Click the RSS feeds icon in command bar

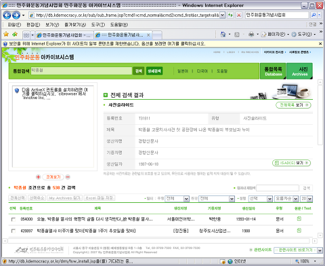[x=237, y=35]
